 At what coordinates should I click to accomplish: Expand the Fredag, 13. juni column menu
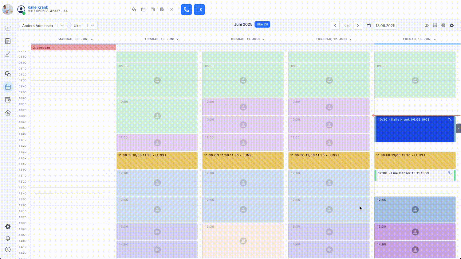(435, 39)
